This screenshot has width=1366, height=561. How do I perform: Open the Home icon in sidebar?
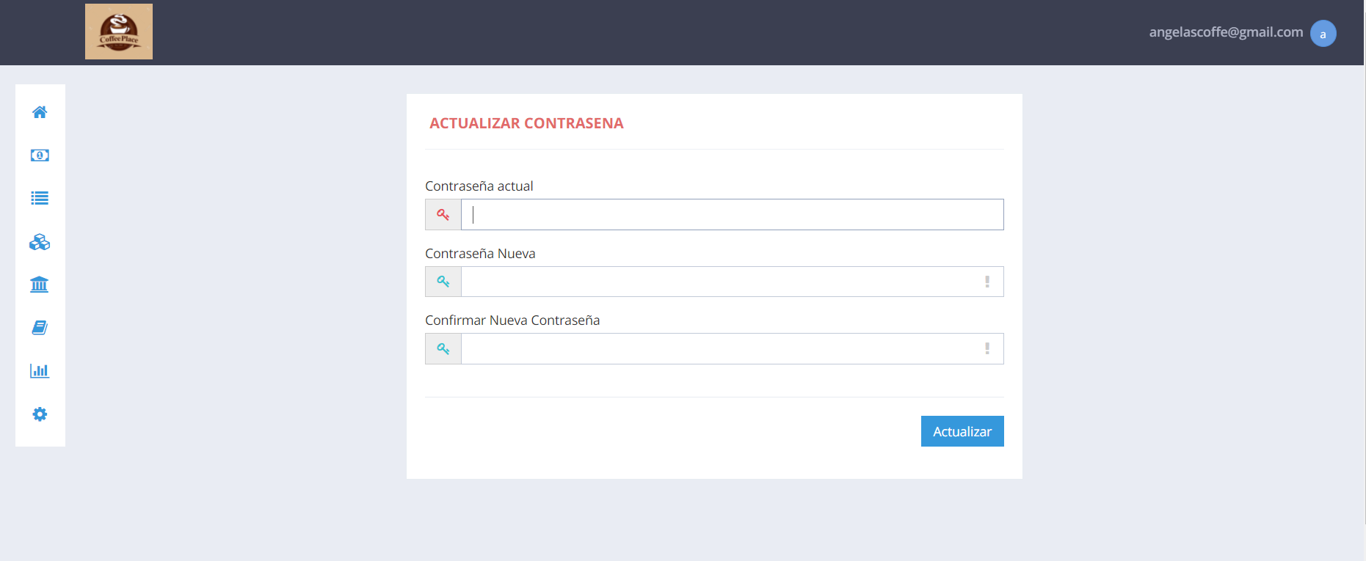(40, 112)
